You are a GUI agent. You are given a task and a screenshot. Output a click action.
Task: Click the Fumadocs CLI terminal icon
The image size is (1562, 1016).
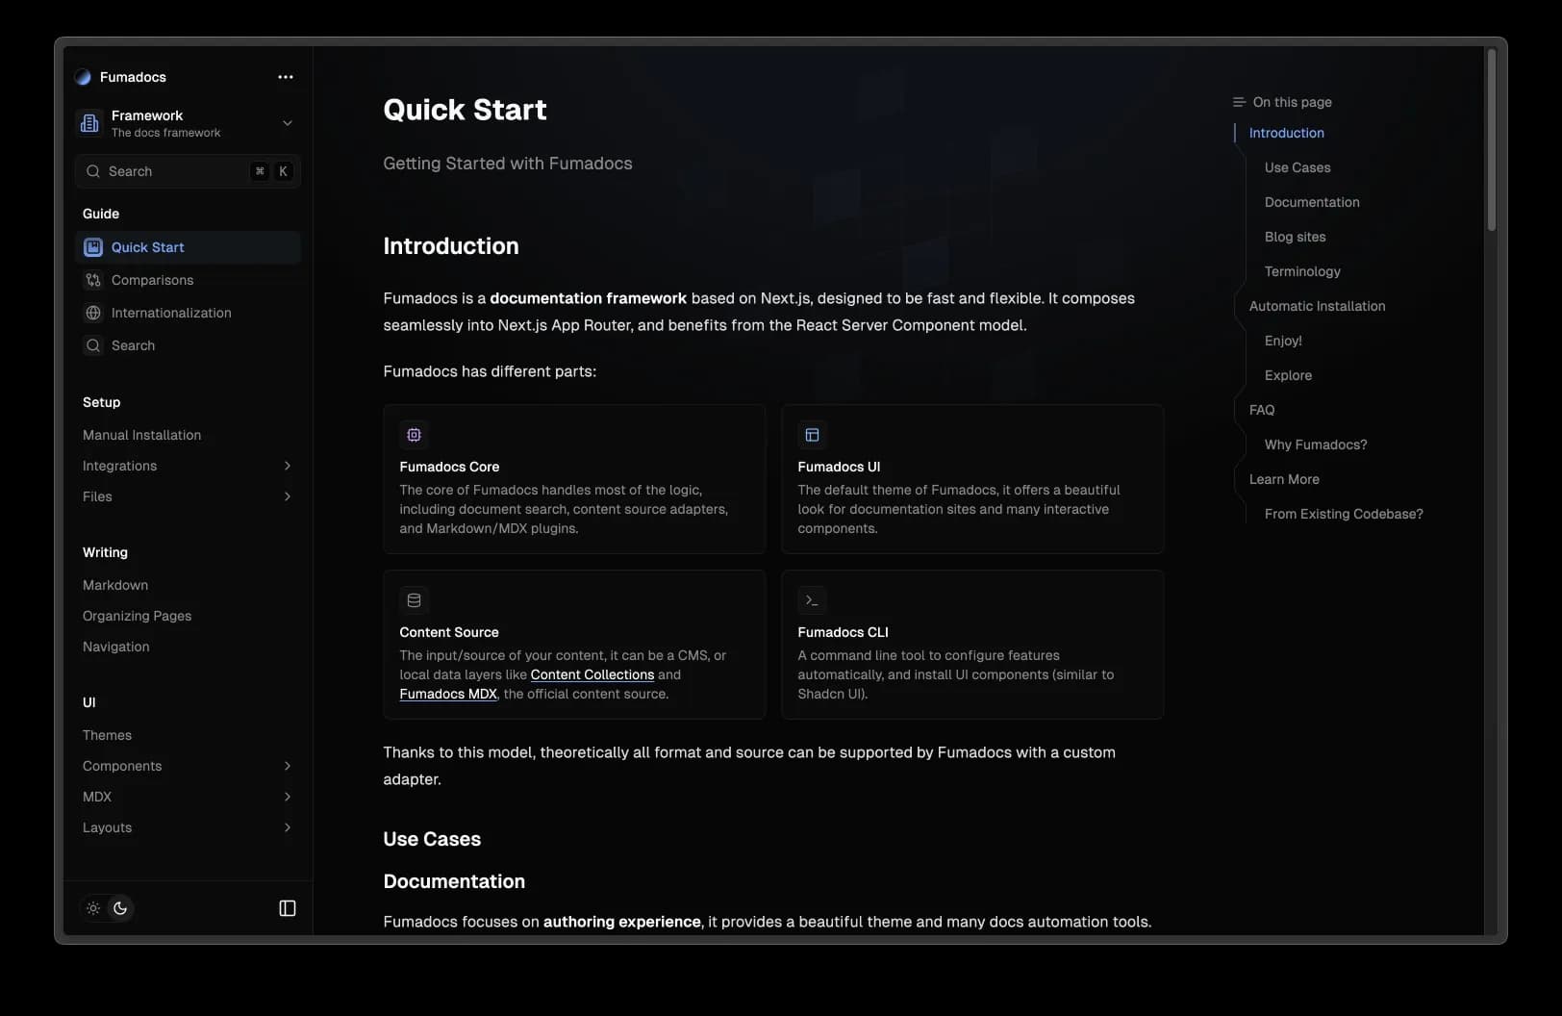(x=812, y=600)
